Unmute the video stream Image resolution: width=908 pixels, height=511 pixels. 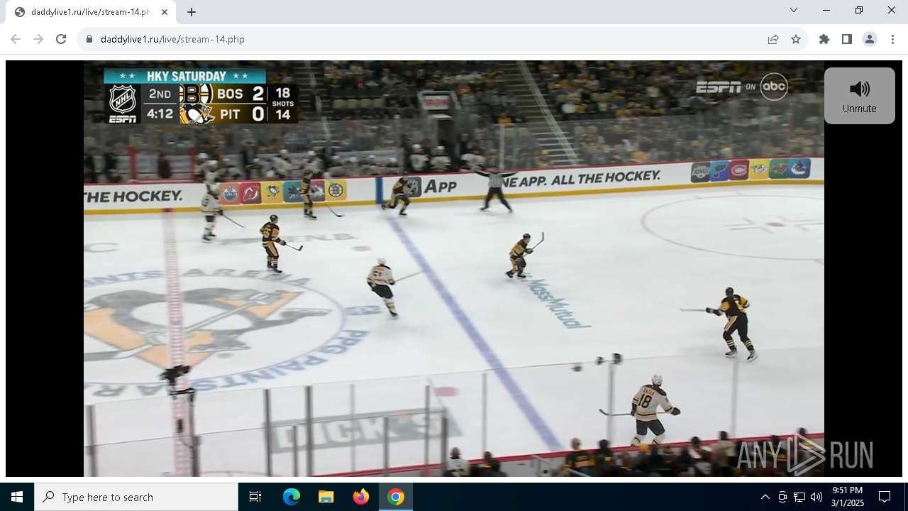tap(860, 96)
